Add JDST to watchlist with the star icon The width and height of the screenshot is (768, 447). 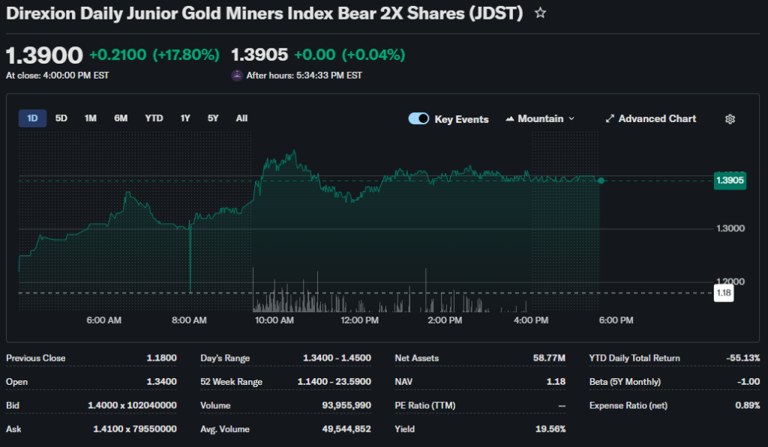(540, 13)
